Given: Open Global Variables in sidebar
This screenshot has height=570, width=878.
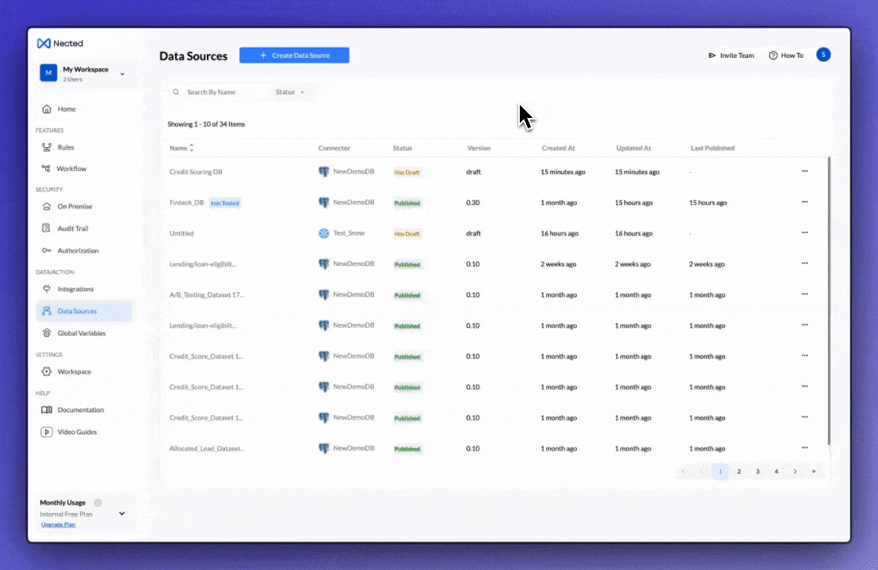Looking at the screenshot, I should (x=81, y=333).
